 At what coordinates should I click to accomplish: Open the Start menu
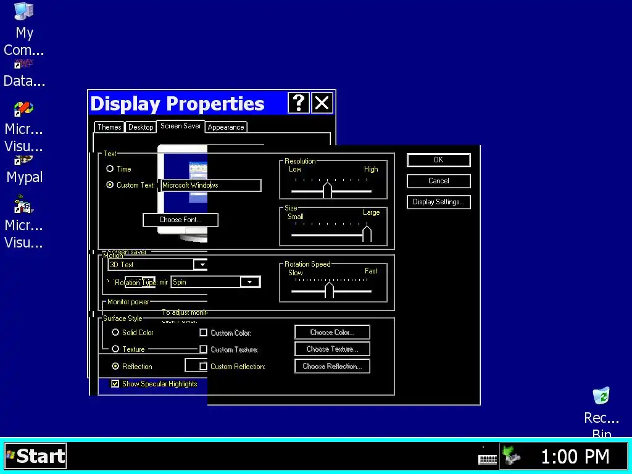(35, 456)
